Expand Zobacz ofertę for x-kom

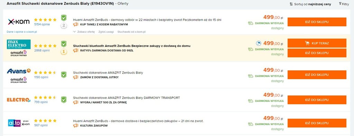(x=84, y=32)
